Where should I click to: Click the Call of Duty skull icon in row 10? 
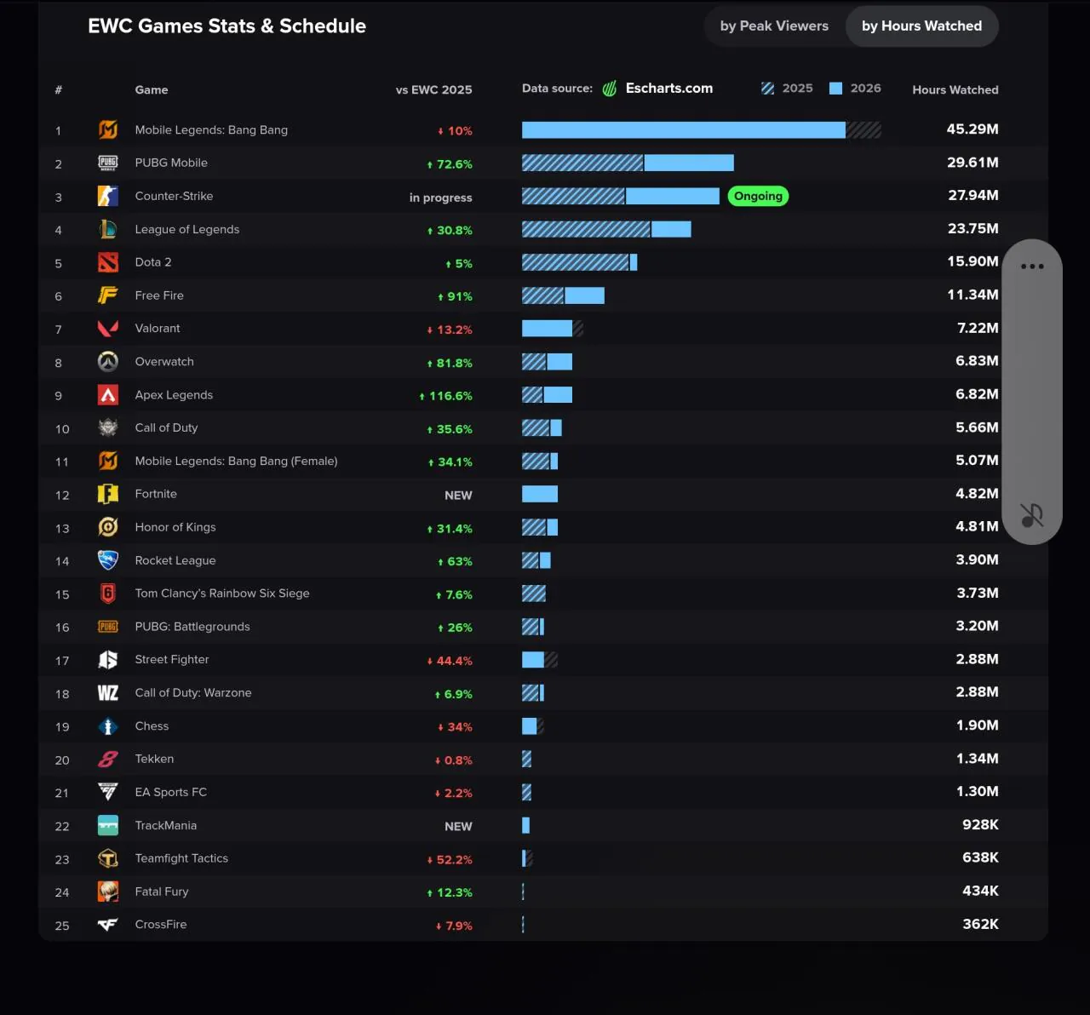point(108,427)
